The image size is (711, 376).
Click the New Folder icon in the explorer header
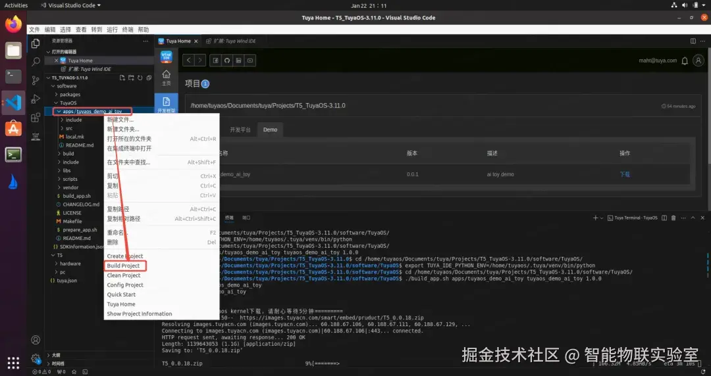[x=131, y=78]
